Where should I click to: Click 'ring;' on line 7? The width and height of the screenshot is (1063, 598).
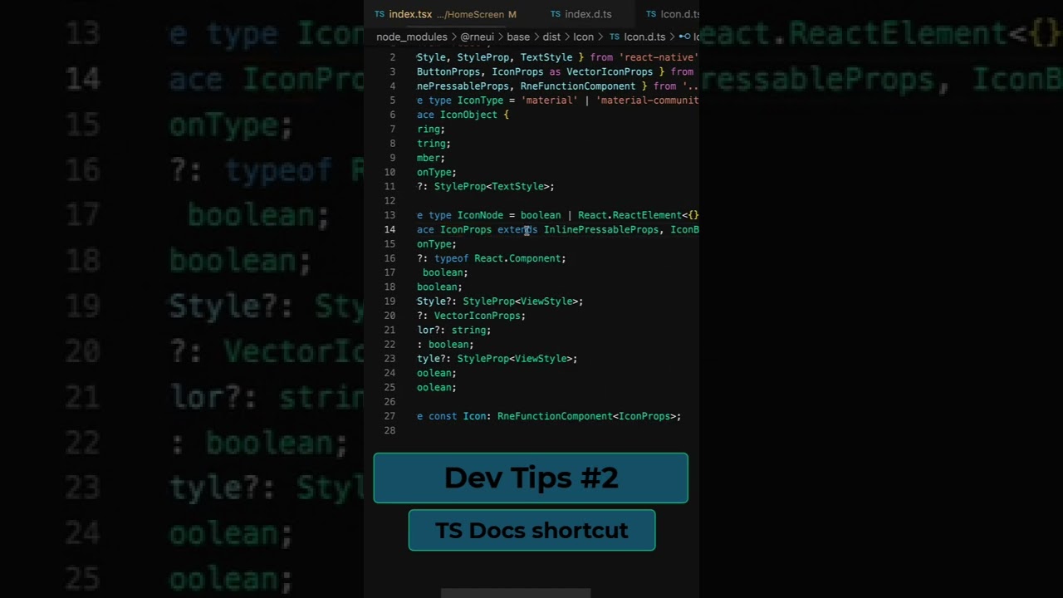431,129
